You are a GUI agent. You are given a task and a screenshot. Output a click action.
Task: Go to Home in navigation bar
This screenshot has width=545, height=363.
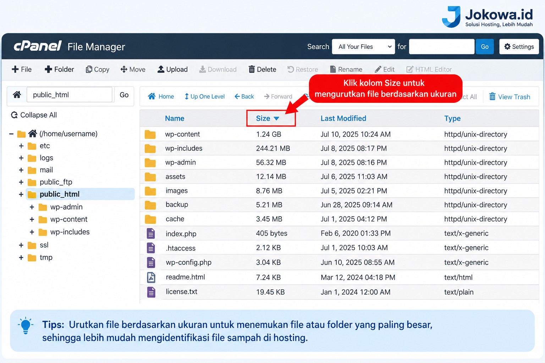tap(161, 96)
